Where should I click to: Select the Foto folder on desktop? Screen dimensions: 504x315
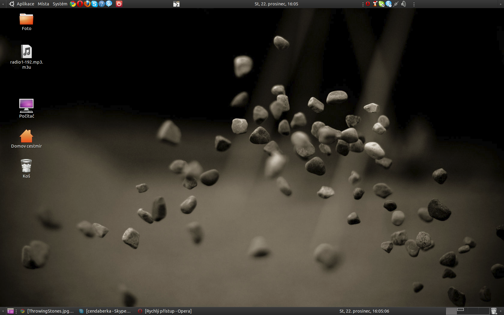(26, 19)
